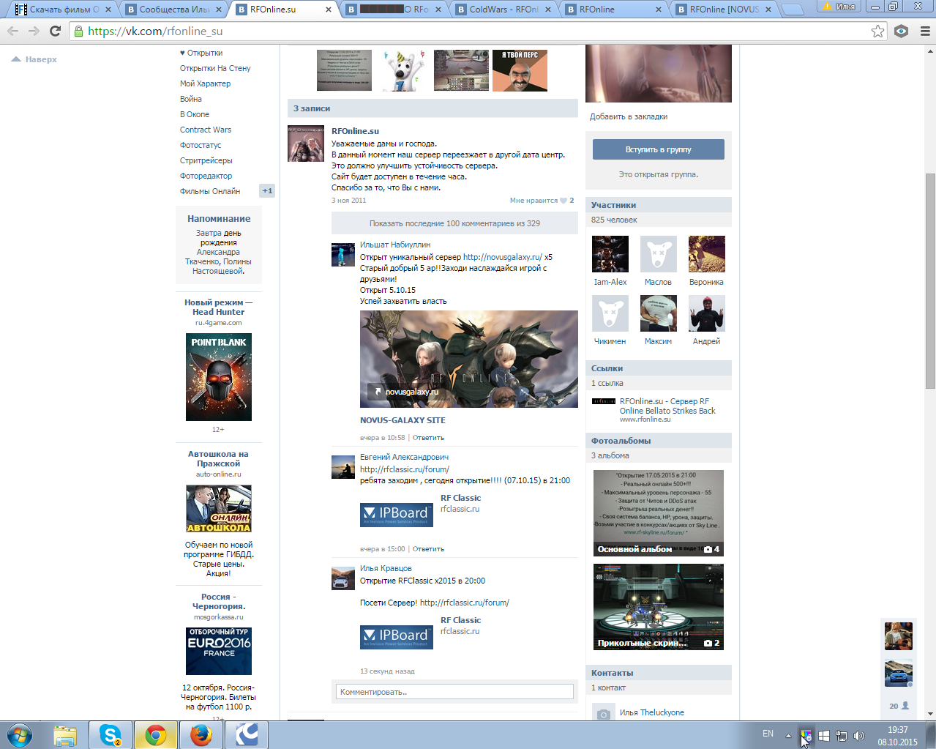
Task: Open Мой Характер sidebar link
Action: (x=205, y=83)
